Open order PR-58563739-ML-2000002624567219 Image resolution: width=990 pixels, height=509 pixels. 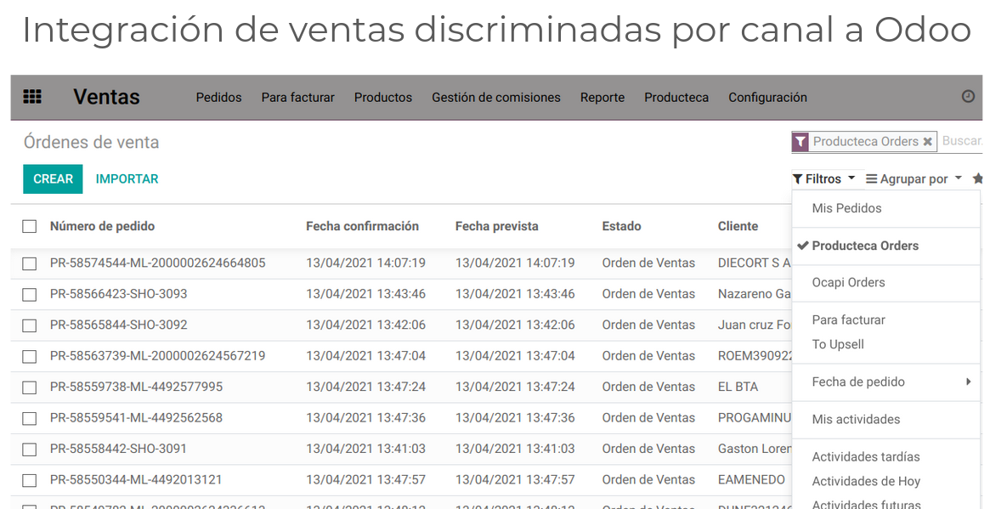coord(158,355)
